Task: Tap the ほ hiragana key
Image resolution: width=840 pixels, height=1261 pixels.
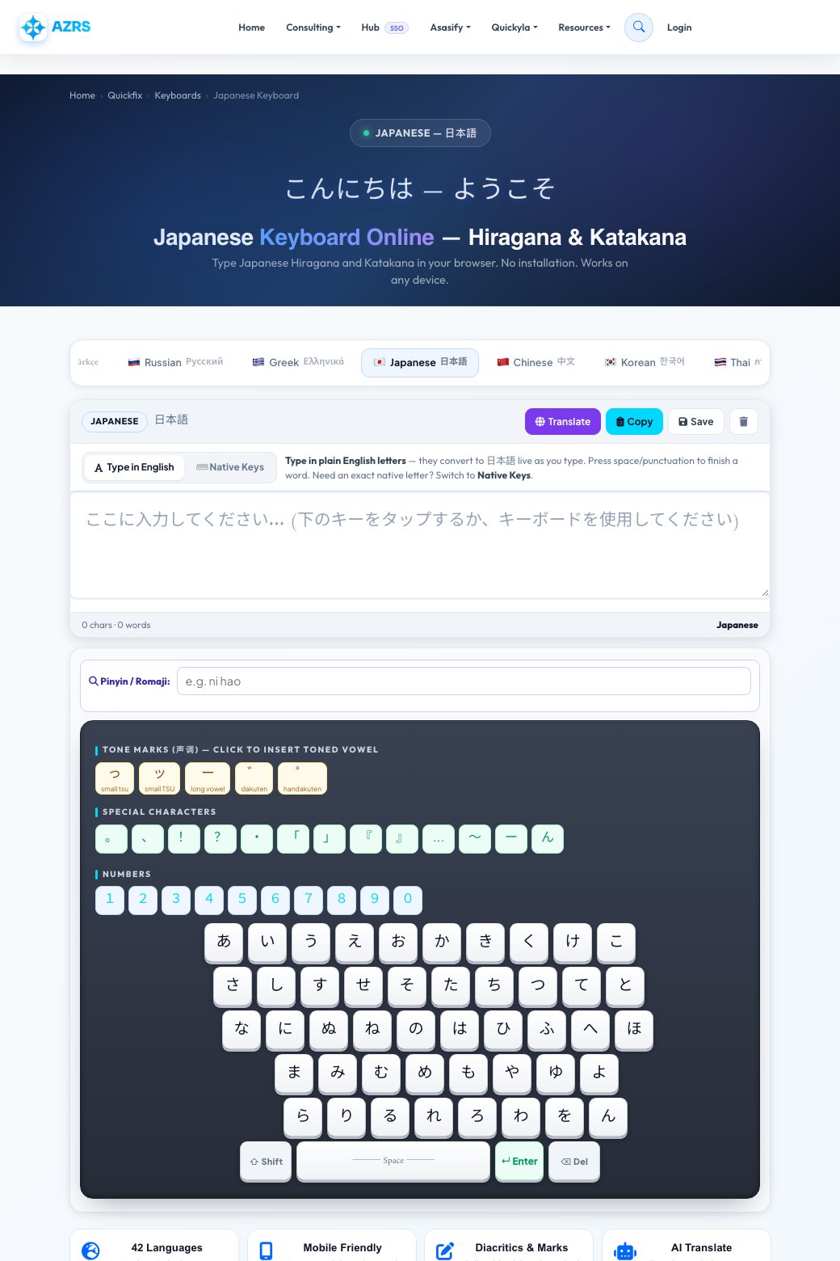Action: [x=634, y=1030]
